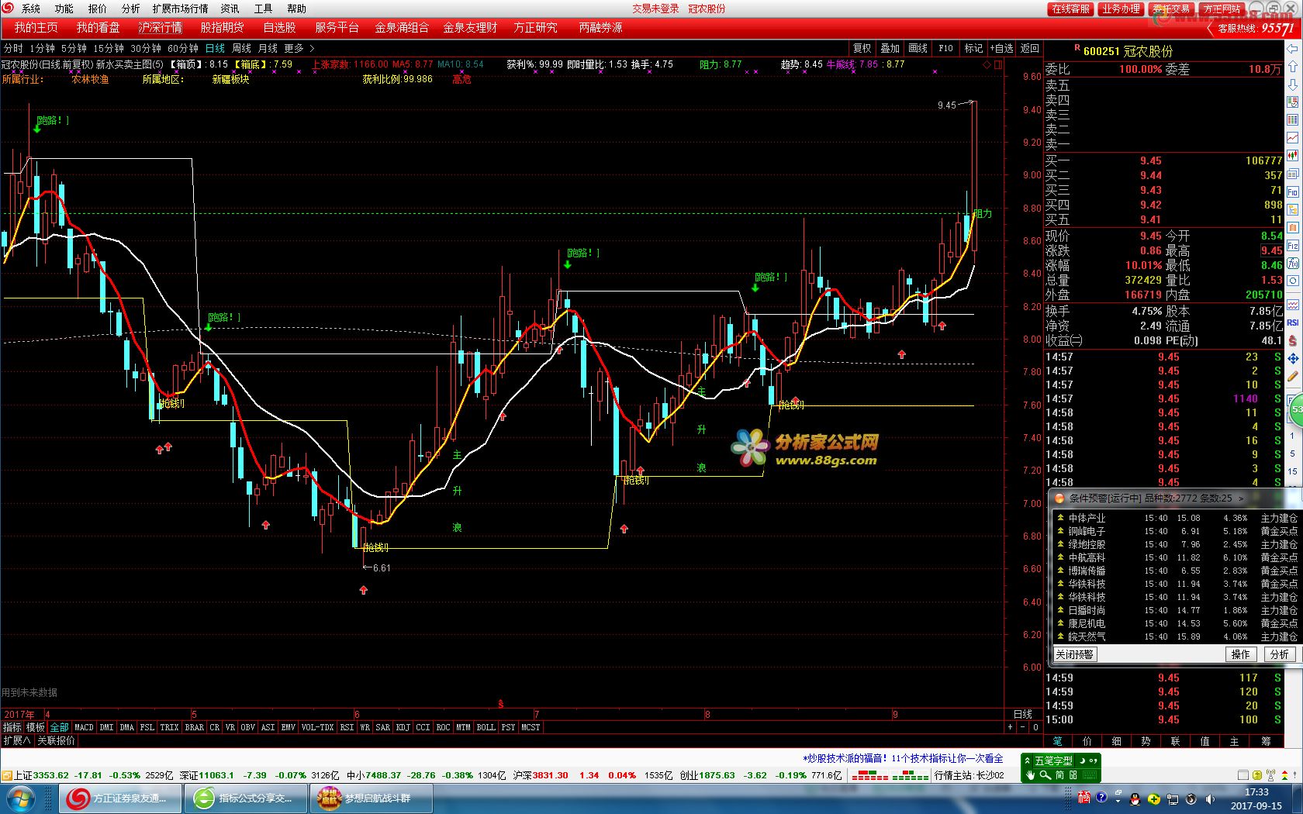Click the left arrow back icon in right toolbar
The height and width of the screenshot is (814, 1303).
coord(1292,48)
